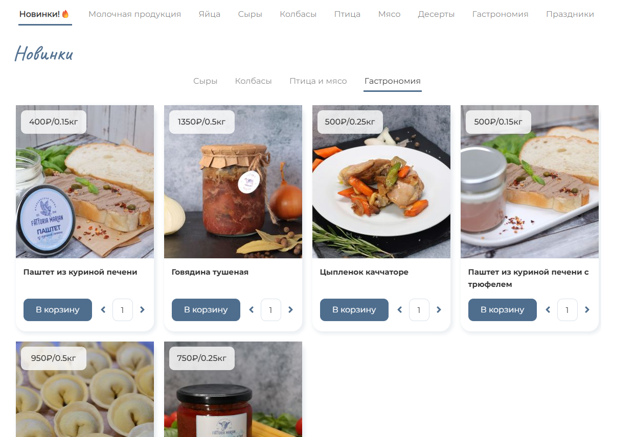Increase quantity for Говядина тушеная
Screen dimensions: 635x437
tap(290, 310)
